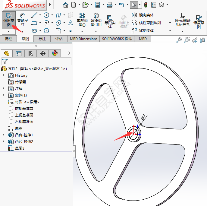Toggle the rebuild traffic light icon
Screen dimensions: 207x206
click(146, 5)
